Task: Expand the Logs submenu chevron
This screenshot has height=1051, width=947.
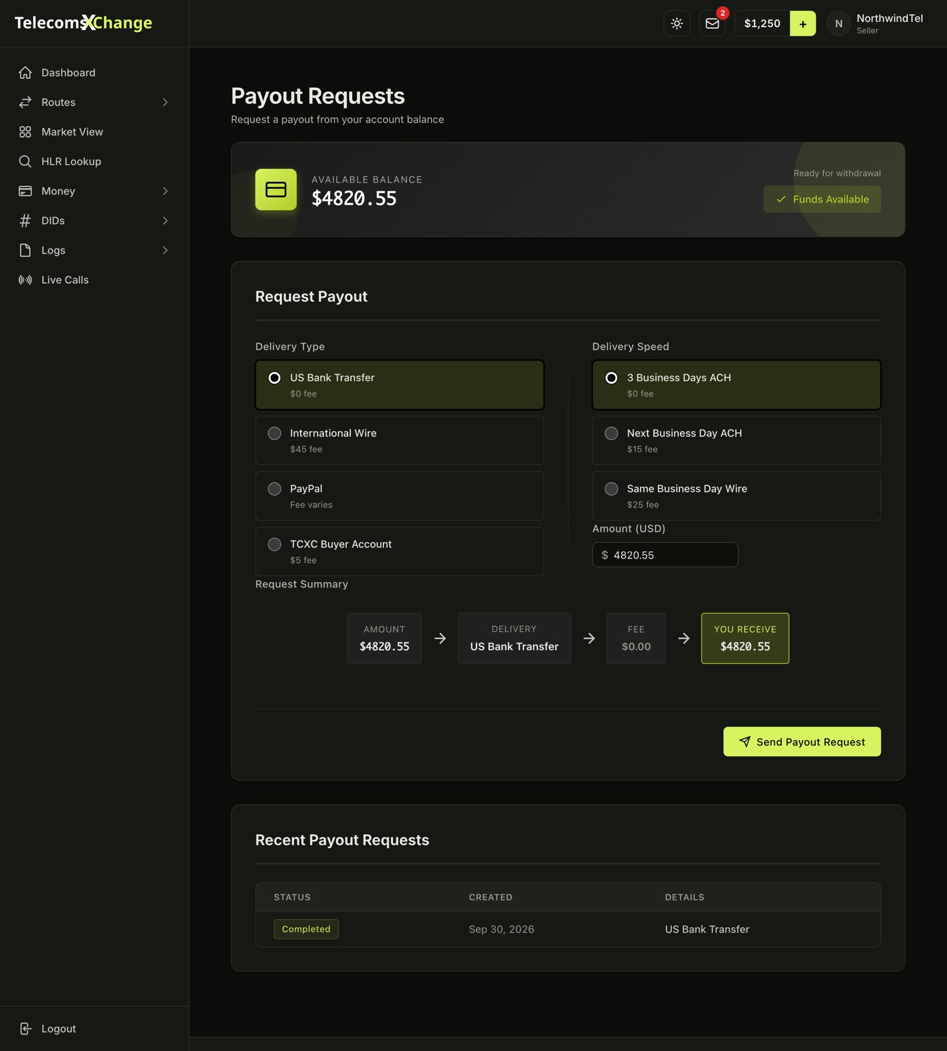Action: pyautogui.click(x=165, y=250)
